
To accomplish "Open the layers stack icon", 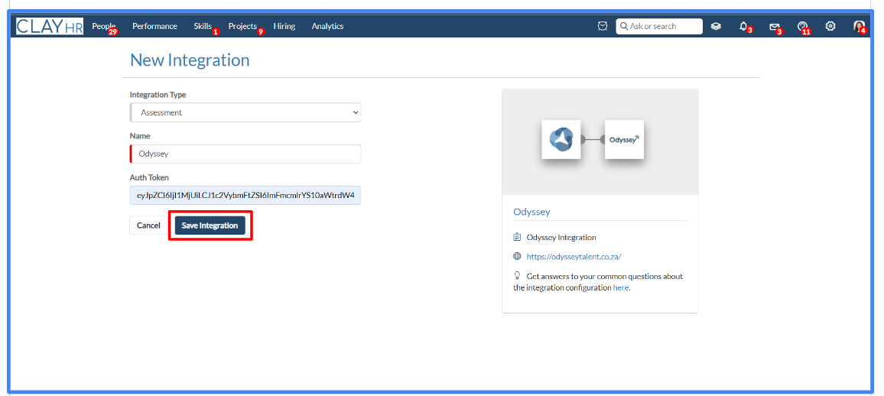I will click(716, 26).
